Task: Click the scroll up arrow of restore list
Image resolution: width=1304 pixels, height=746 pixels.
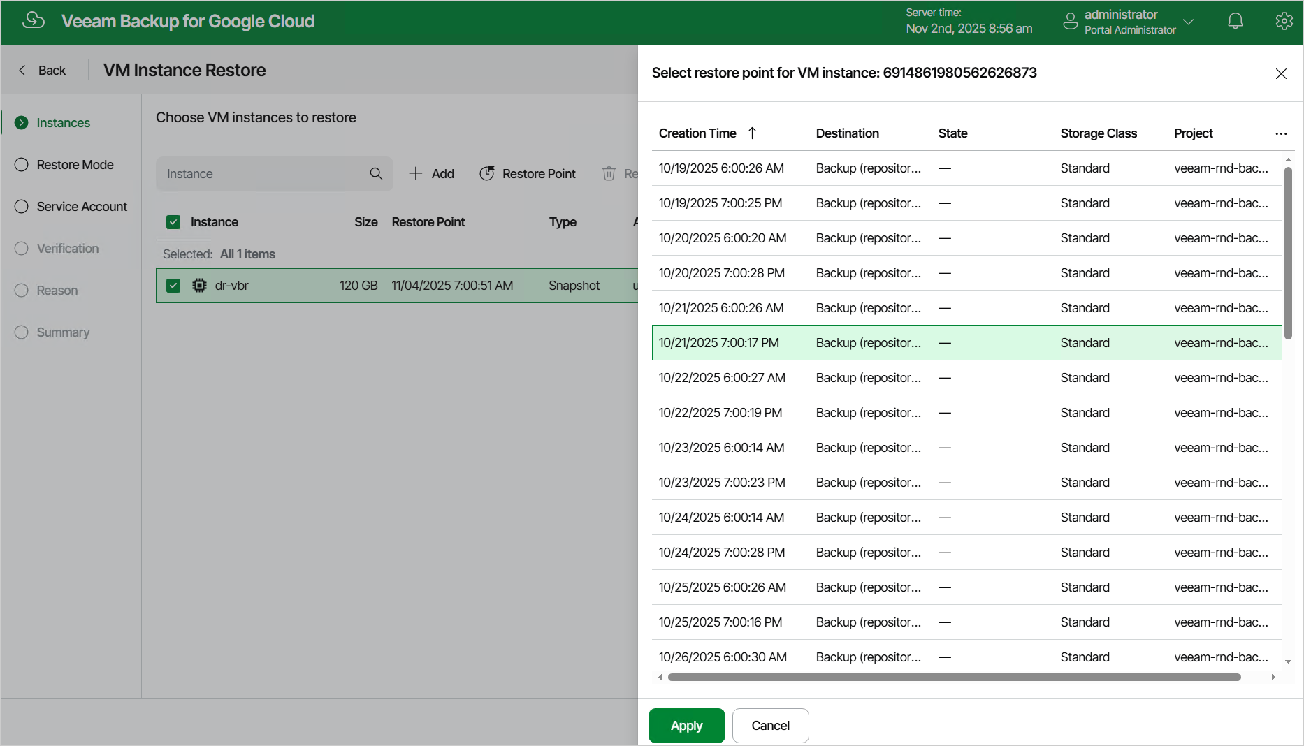Action: coord(1288,160)
